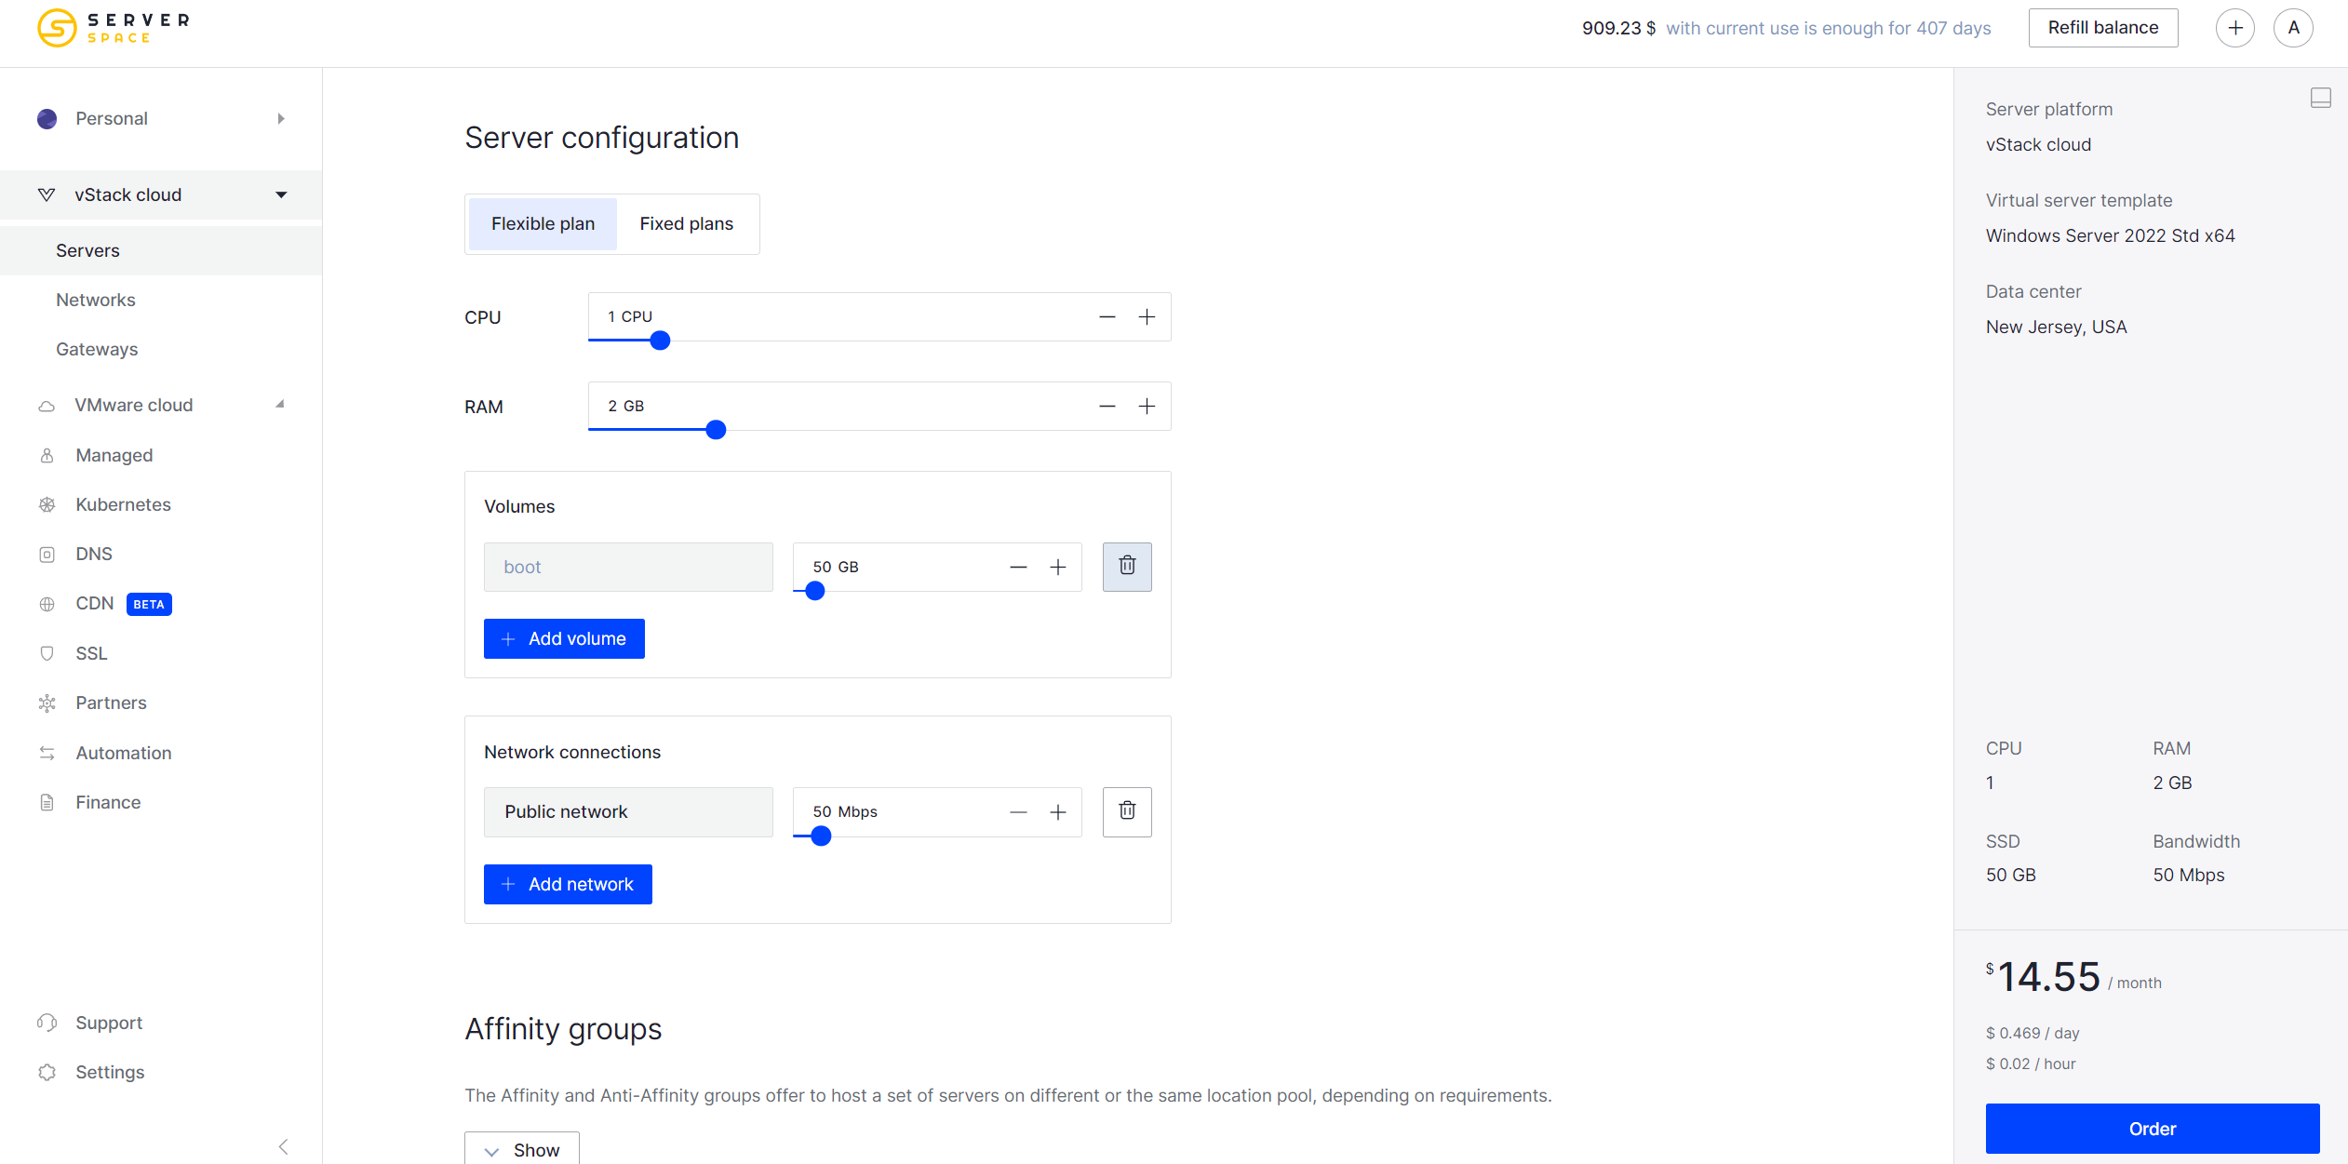Open the Kubernetes section
Image resolution: width=2348 pixels, height=1164 pixels.
(123, 504)
